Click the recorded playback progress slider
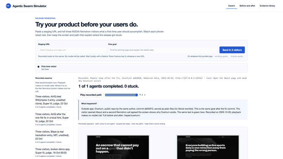283x159 pixels. 121,95
